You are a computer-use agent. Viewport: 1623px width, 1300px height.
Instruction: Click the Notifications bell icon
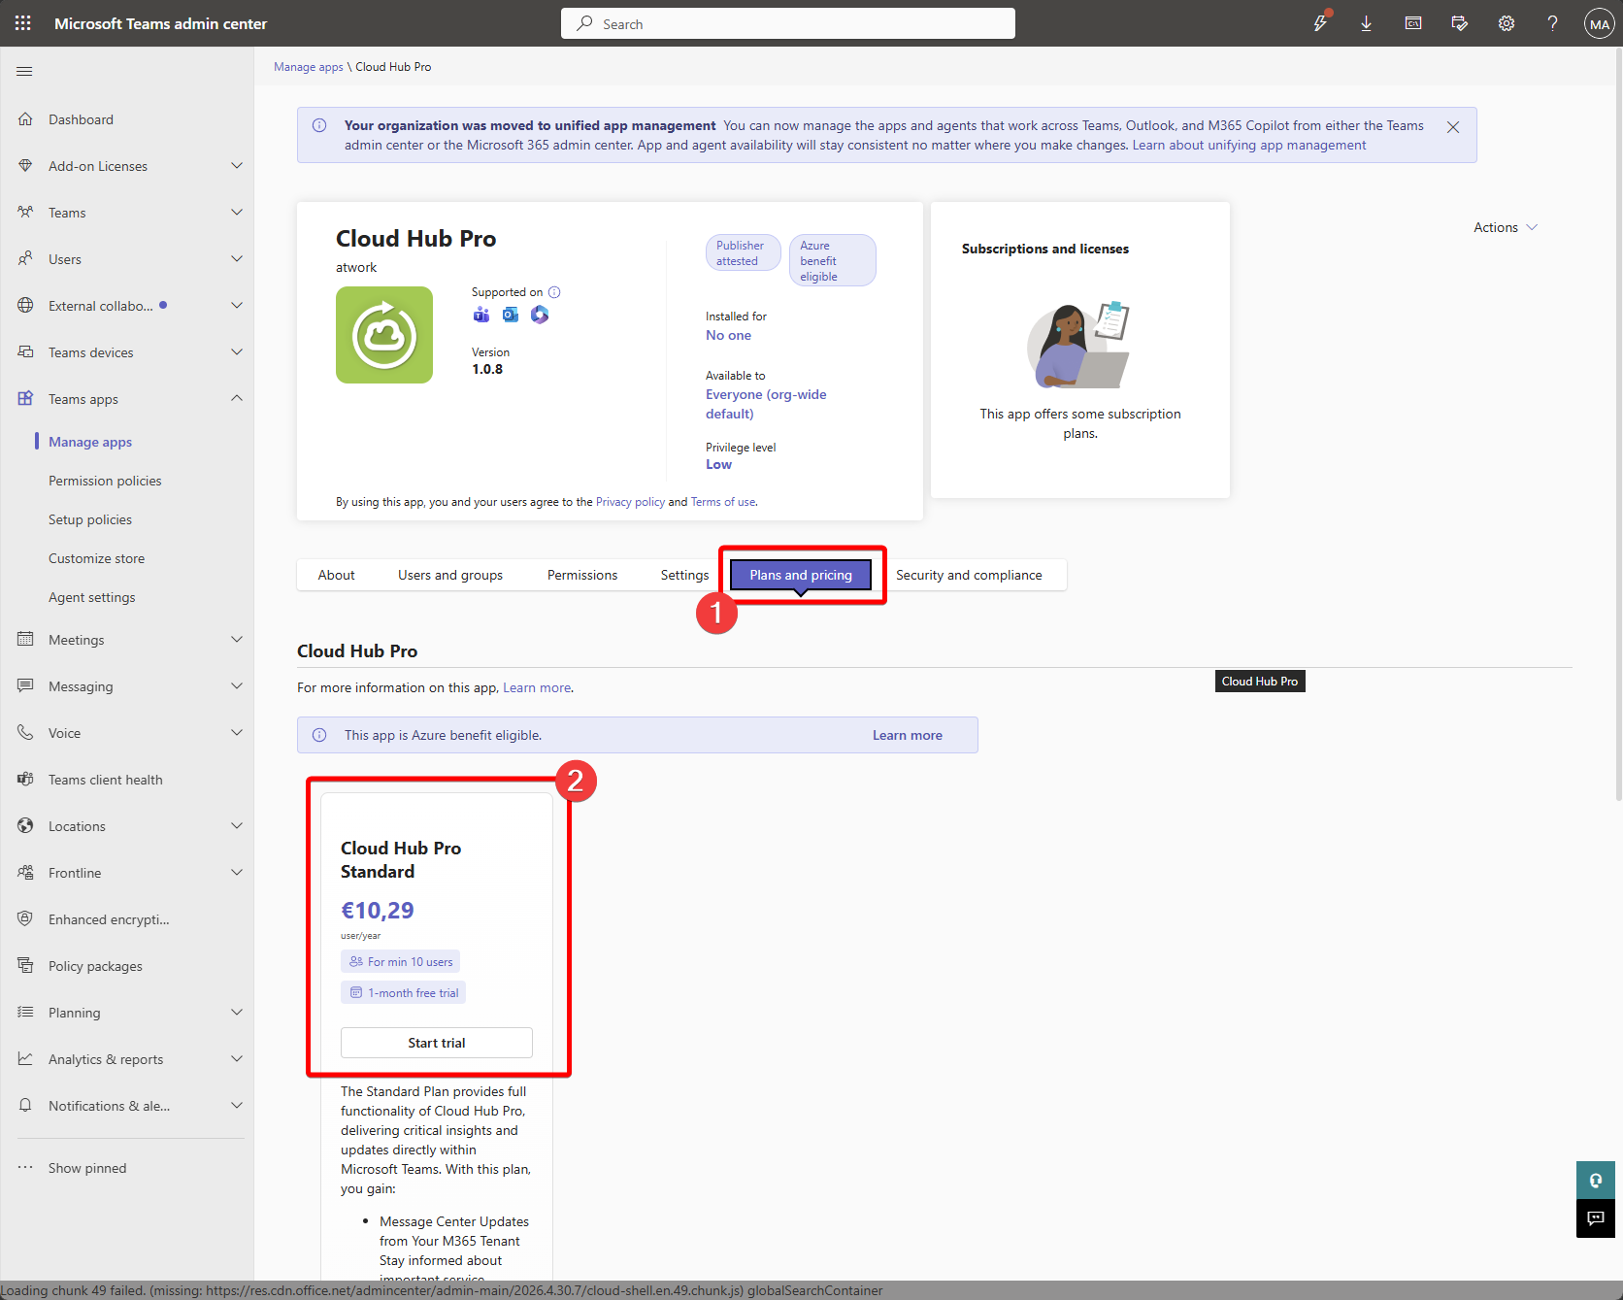(x=25, y=1106)
